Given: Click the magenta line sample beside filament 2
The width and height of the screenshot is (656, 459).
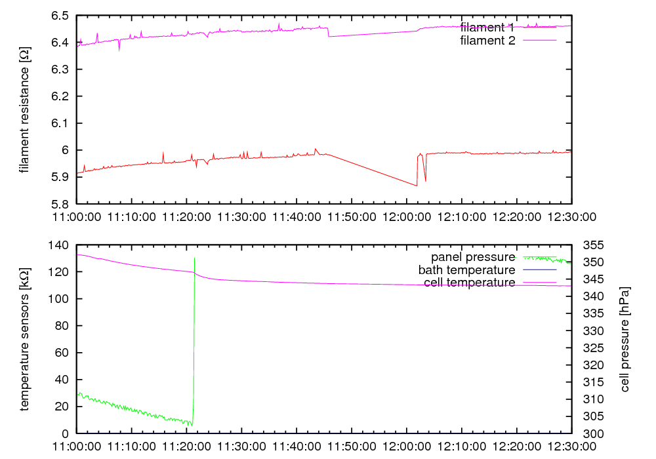Looking at the screenshot, I should coord(539,41).
